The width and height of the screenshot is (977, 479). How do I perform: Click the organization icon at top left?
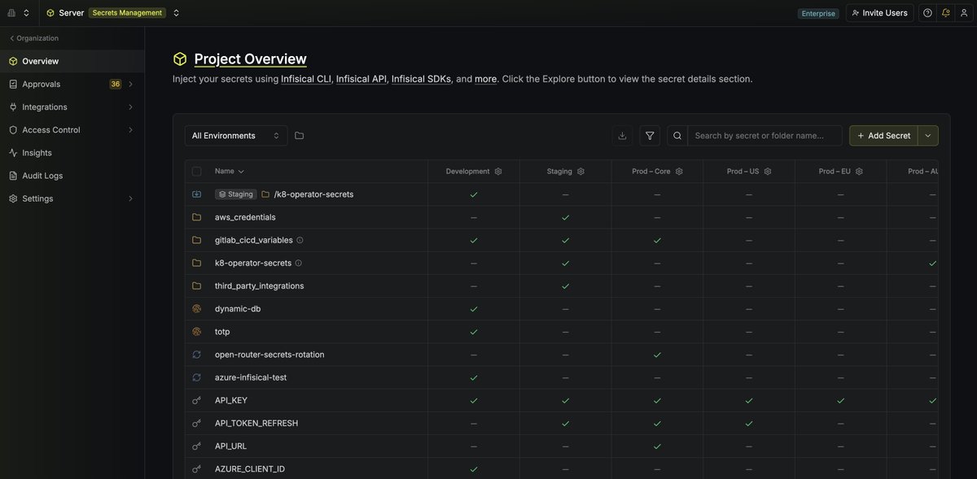point(11,13)
